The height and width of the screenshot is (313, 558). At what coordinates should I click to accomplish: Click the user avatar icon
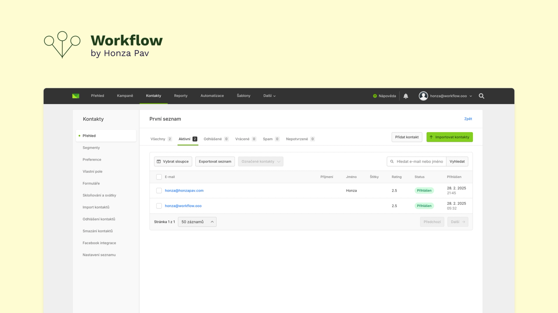423,96
